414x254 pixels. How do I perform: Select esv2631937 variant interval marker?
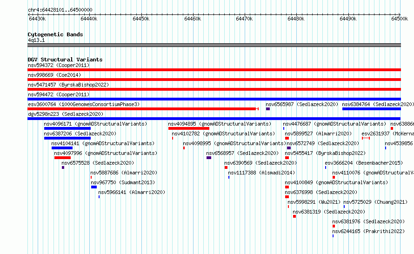pyautogui.click(x=366, y=138)
